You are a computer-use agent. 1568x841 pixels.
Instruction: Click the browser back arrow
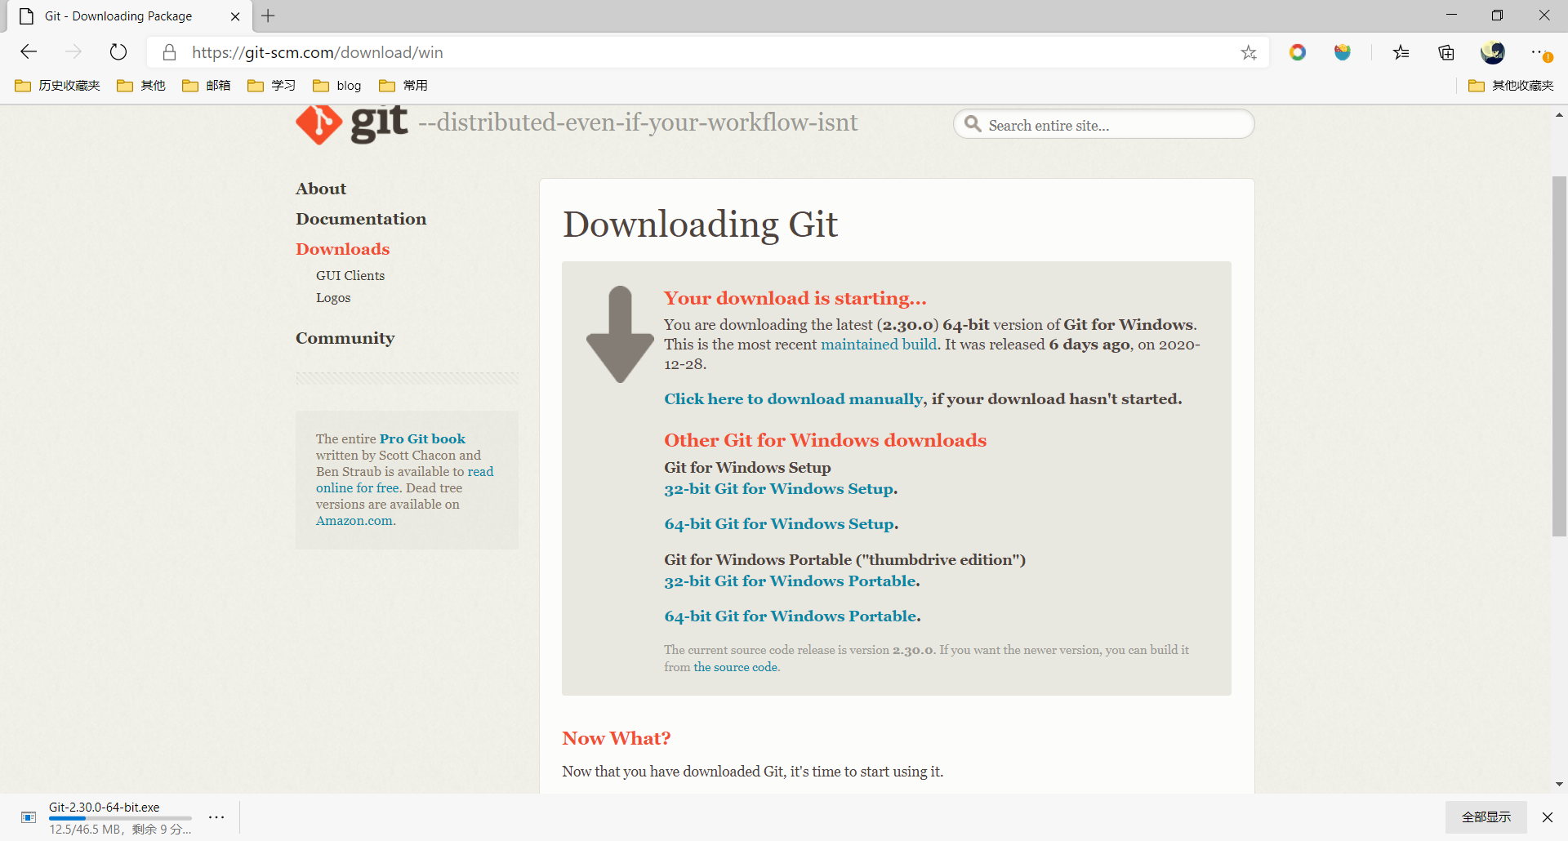pyautogui.click(x=29, y=52)
